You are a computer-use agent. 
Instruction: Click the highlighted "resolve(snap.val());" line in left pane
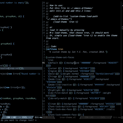pyautogui.click(x=21, y=68)
